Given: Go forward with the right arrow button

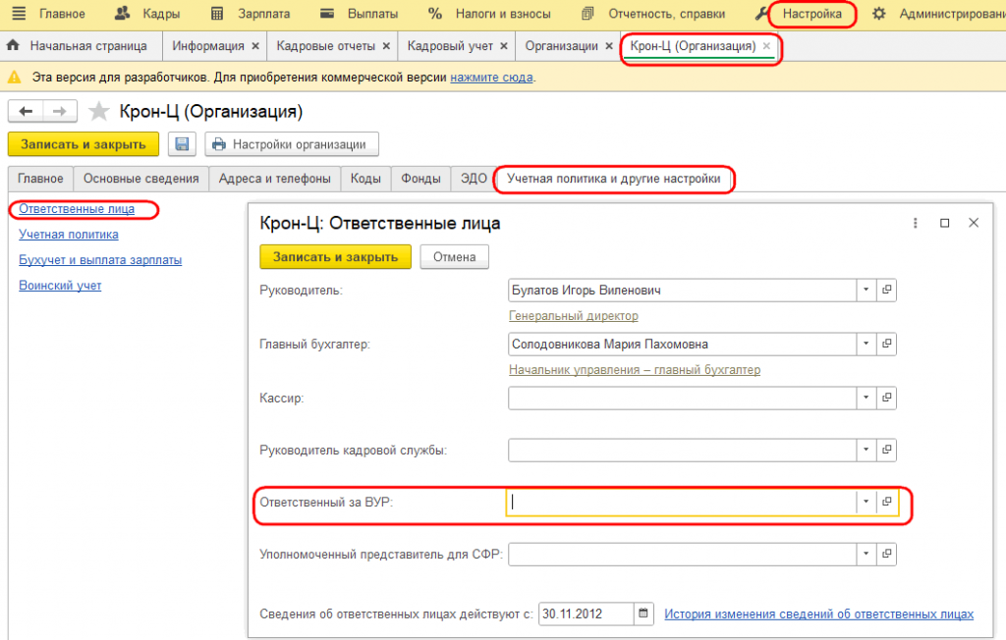Looking at the screenshot, I should click(x=60, y=112).
